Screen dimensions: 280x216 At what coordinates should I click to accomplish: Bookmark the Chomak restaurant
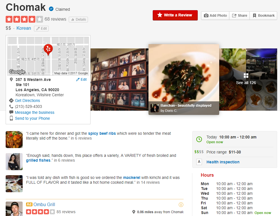point(263,16)
